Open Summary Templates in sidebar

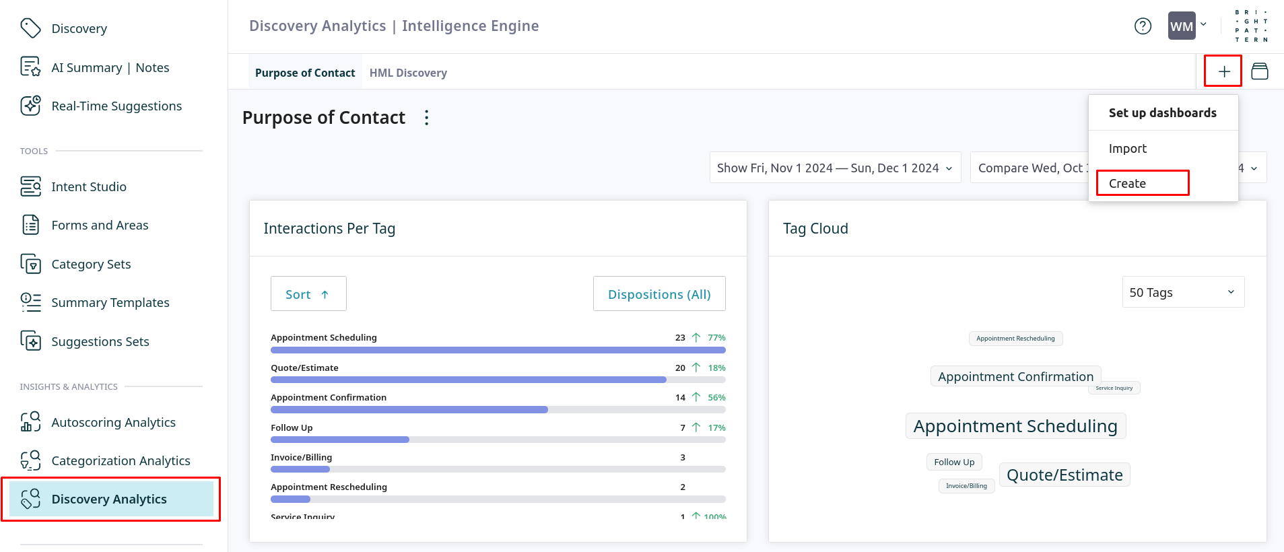tap(110, 303)
